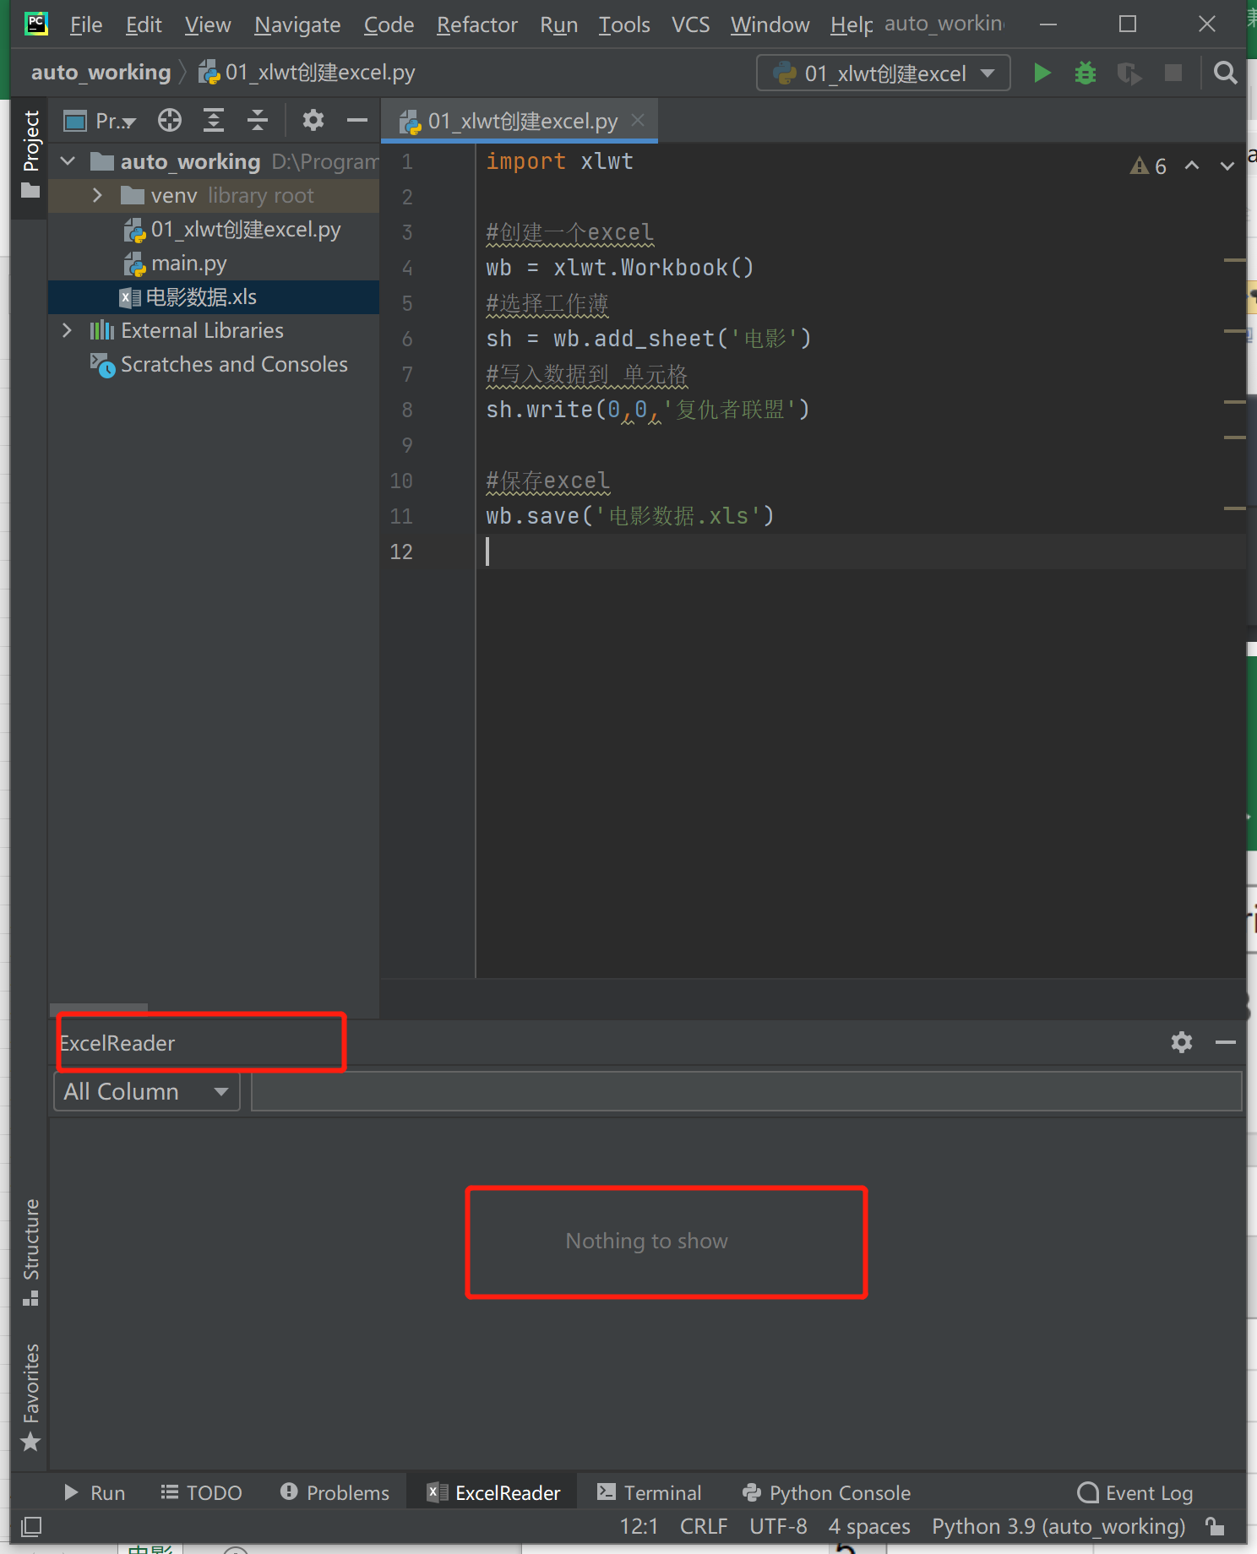Open the Window menu
The width and height of the screenshot is (1257, 1554).
point(770,24)
